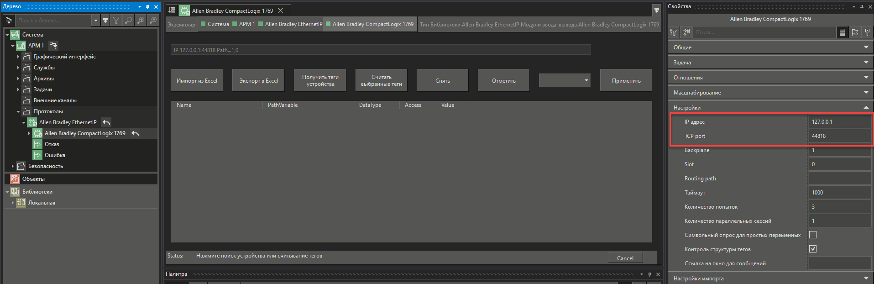874x284 pixels.
Task: Expand the Службы folder
Action: coord(18,68)
